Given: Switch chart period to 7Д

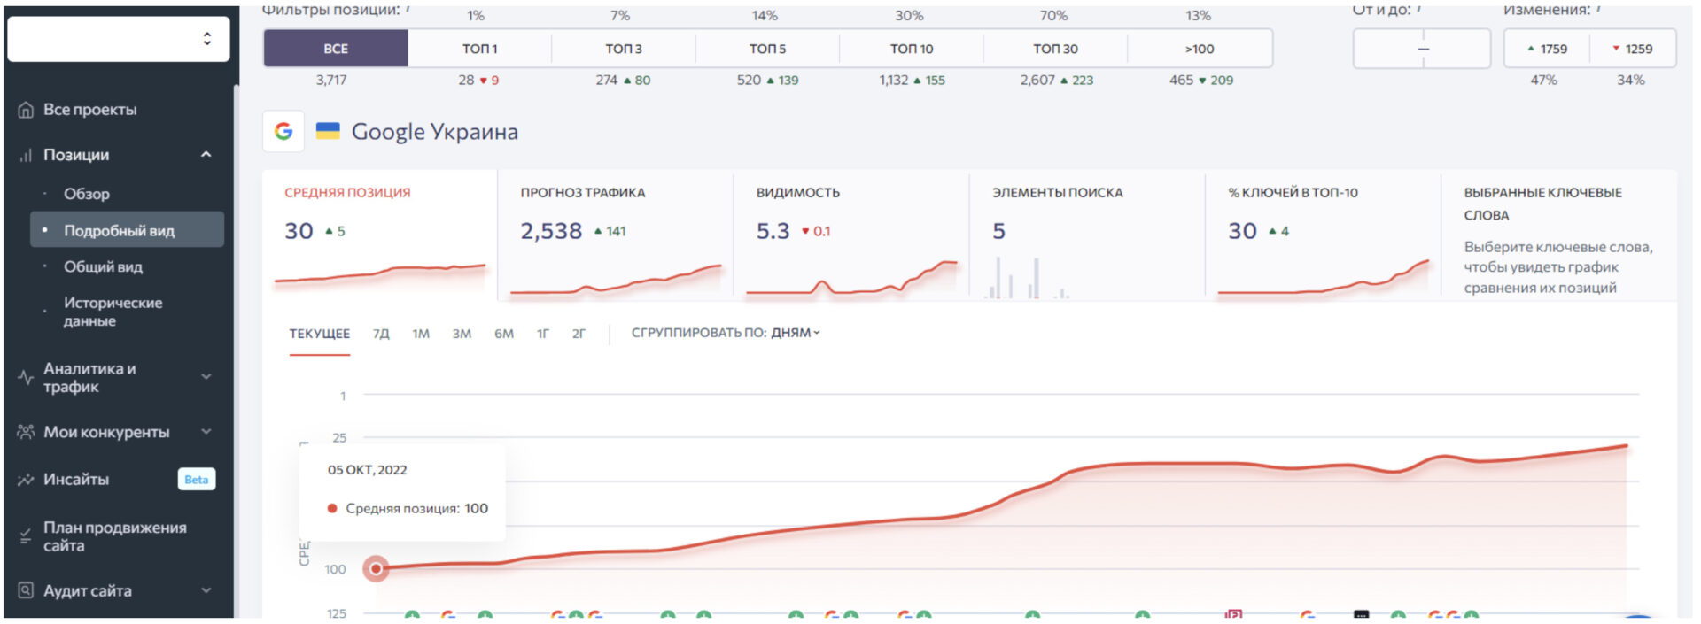Looking at the screenshot, I should (381, 334).
